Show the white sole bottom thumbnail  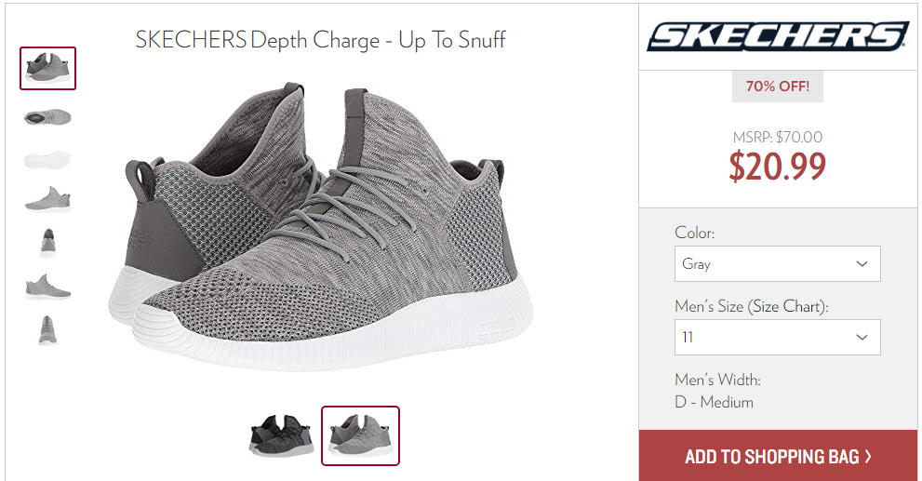tap(47, 159)
